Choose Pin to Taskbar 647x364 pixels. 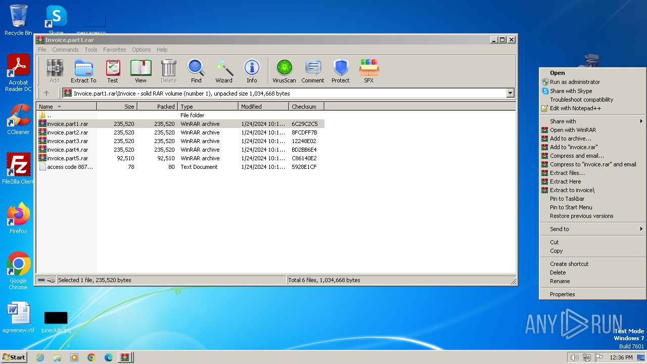click(x=593, y=199)
